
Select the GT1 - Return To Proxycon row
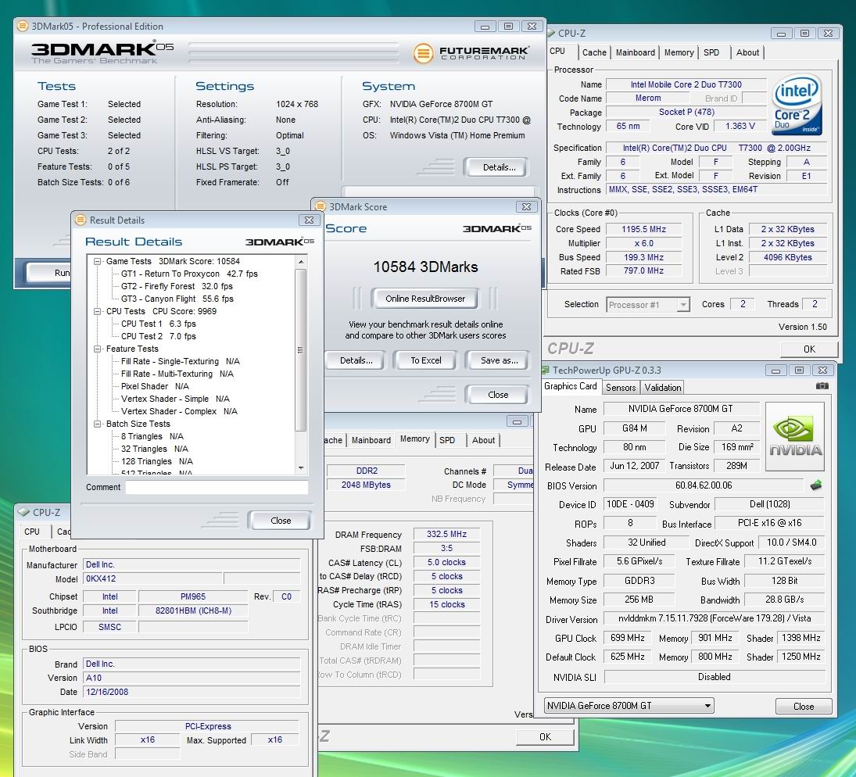(x=189, y=274)
